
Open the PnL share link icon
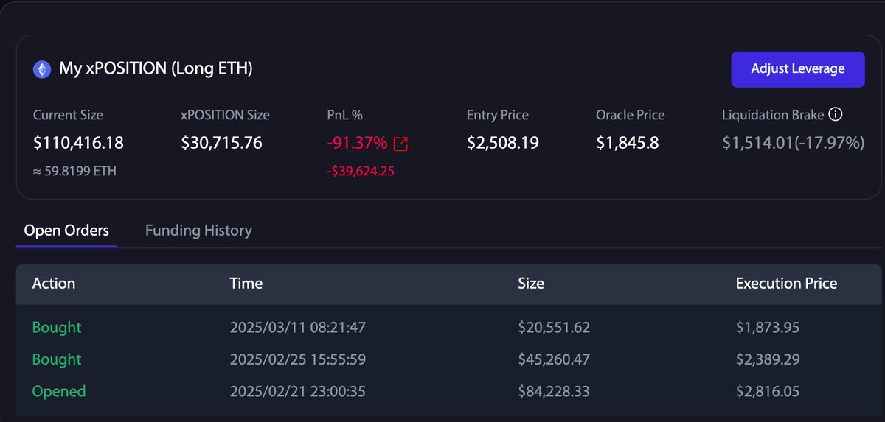pos(400,144)
